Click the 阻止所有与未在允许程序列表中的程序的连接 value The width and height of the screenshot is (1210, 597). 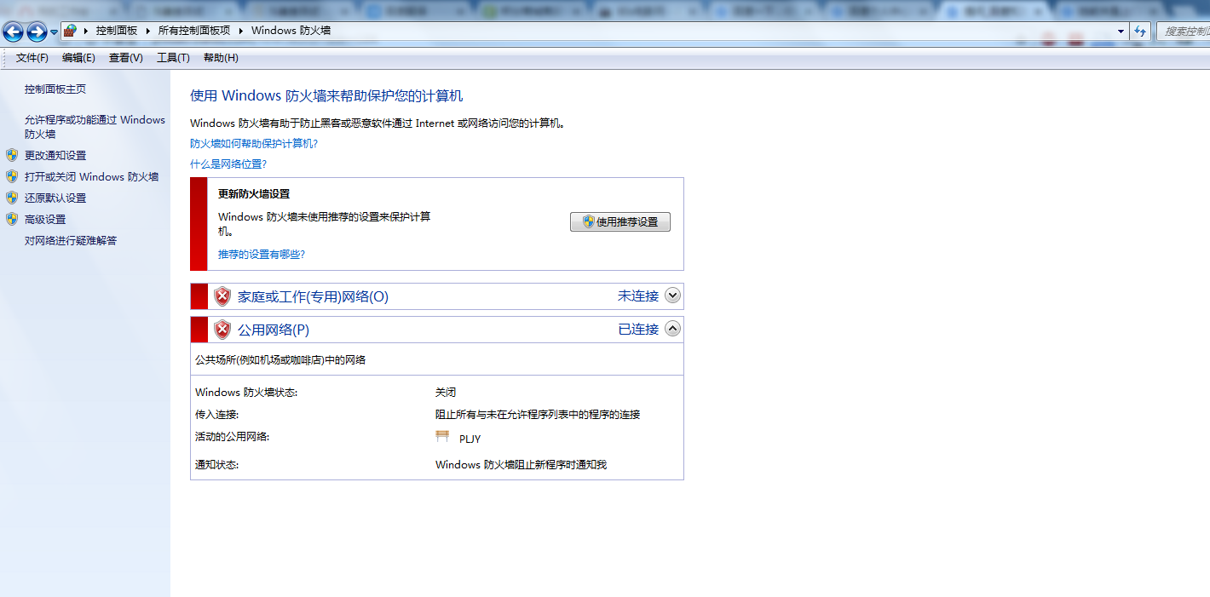click(538, 415)
